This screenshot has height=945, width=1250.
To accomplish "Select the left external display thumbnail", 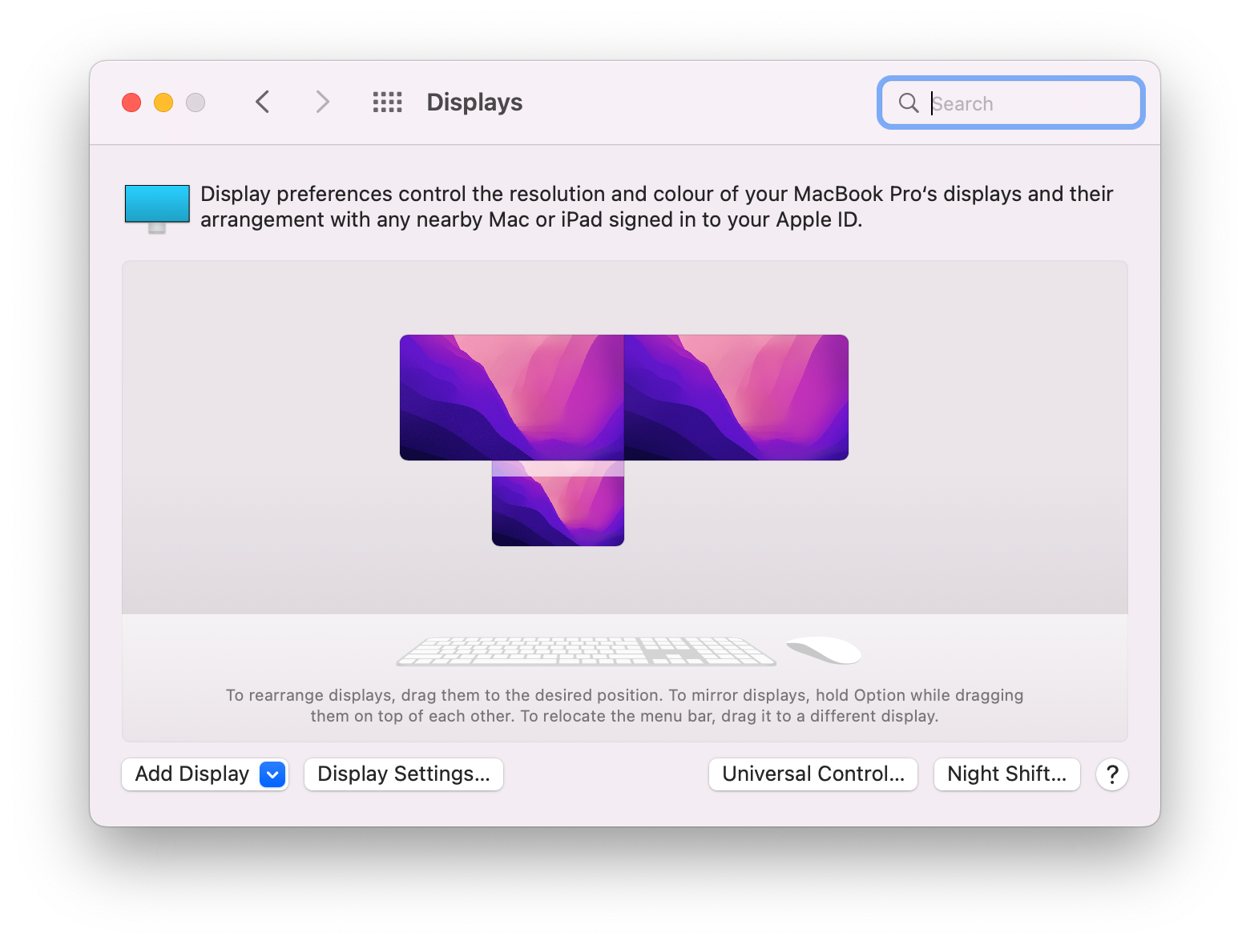I will click(511, 396).
